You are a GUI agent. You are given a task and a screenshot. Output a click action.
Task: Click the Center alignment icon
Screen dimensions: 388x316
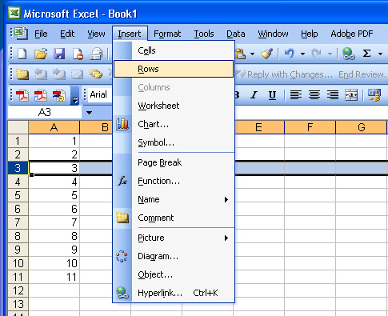(314, 94)
